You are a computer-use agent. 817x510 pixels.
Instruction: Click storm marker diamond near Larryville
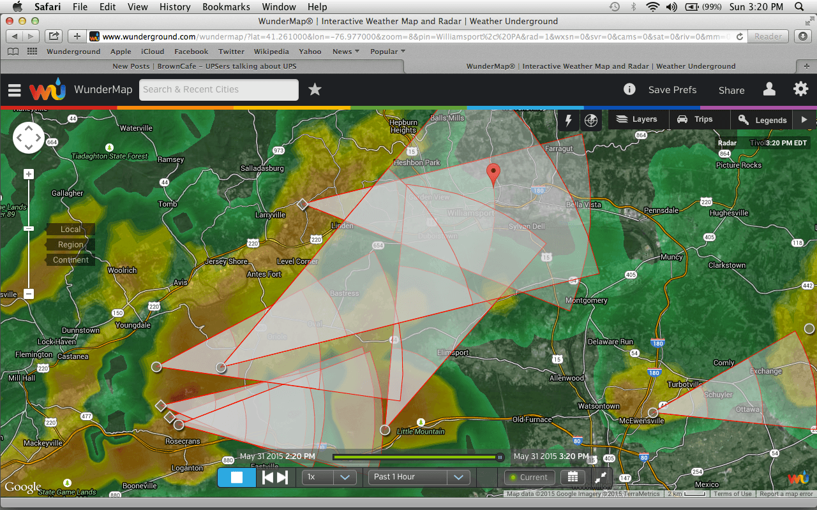[x=303, y=204]
